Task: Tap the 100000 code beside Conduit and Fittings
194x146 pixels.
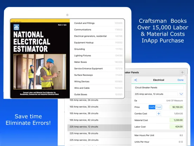Action: pos(118,23)
